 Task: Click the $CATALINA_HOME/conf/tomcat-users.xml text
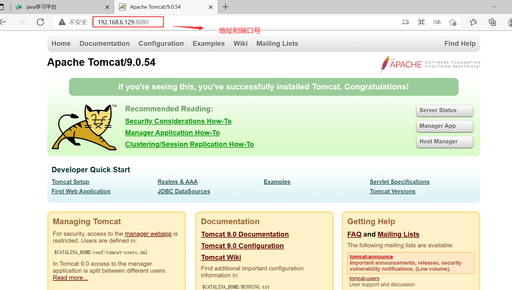pyautogui.click(x=101, y=252)
